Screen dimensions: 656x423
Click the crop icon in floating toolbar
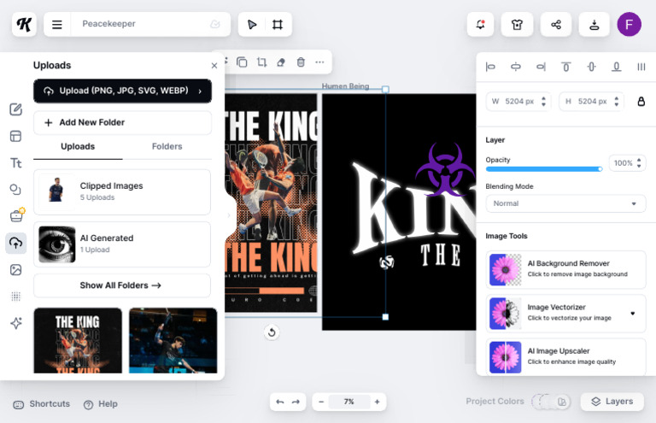coord(261,62)
